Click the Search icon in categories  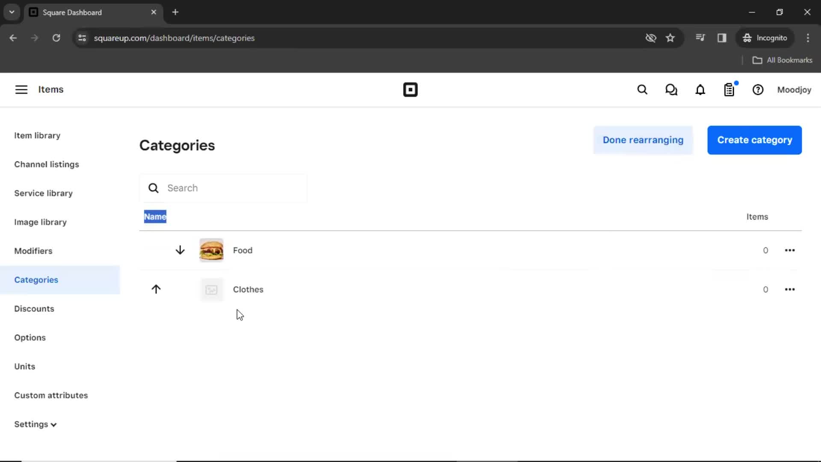click(154, 188)
